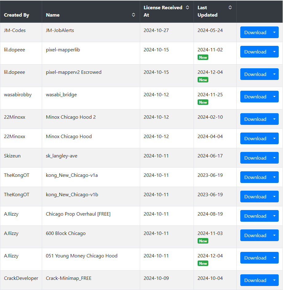Open download caret for Chicago Prop Overhaul

[x=274, y=216]
